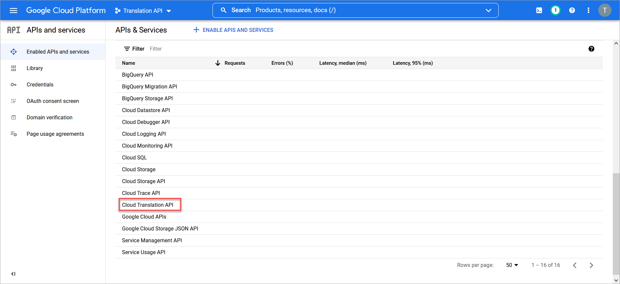Open the help question mark menu
620x284 pixels.
572,11
